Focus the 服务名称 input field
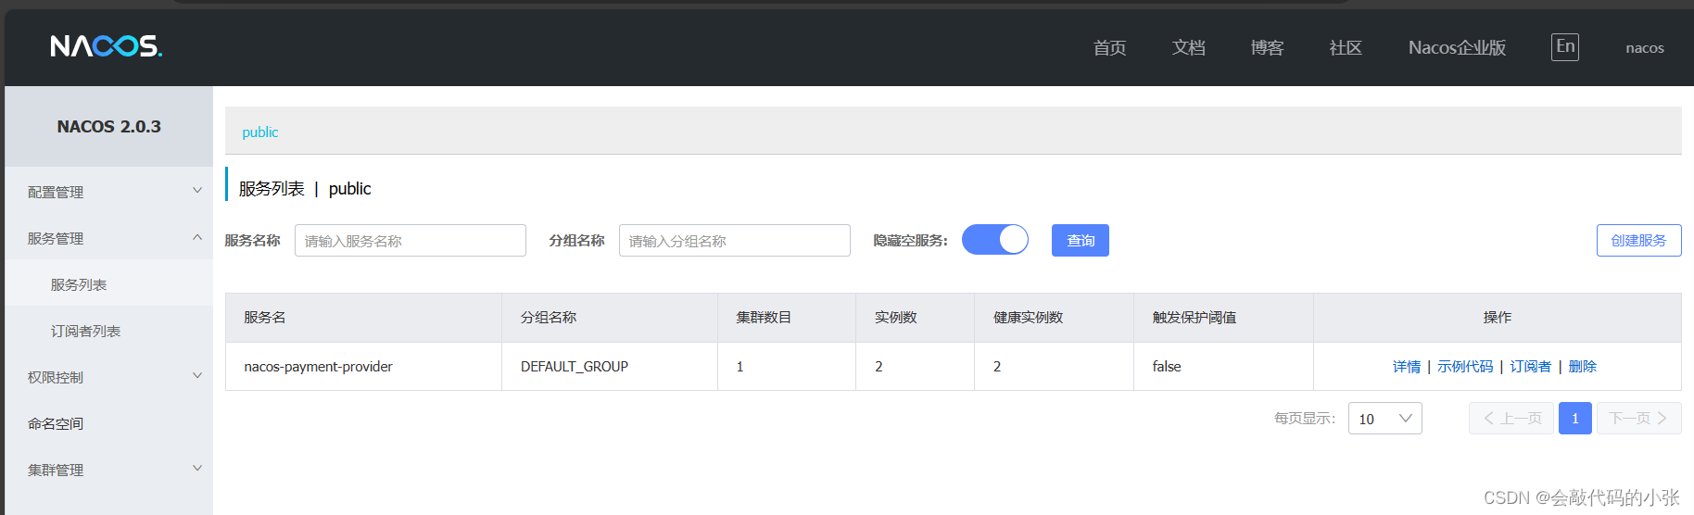This screenshot has height=515, width=1694. pos(411,241)
